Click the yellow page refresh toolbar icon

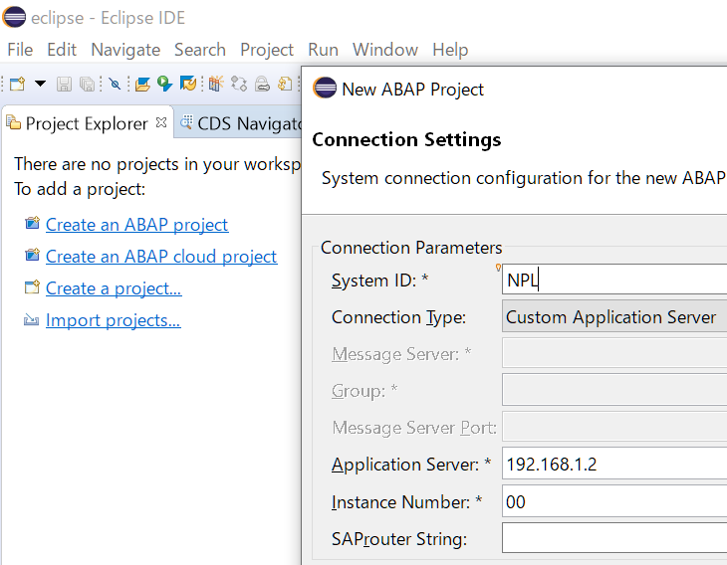[x=285, y=84]
